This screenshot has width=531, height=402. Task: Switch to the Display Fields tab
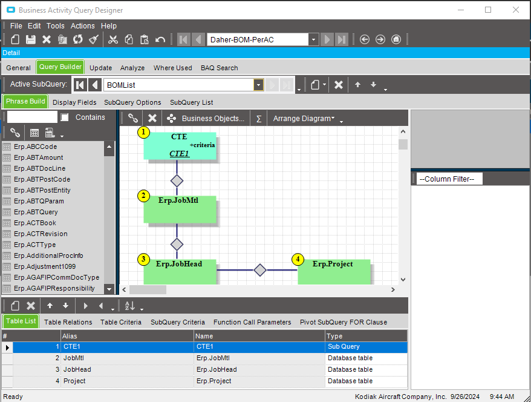point(74,102)
